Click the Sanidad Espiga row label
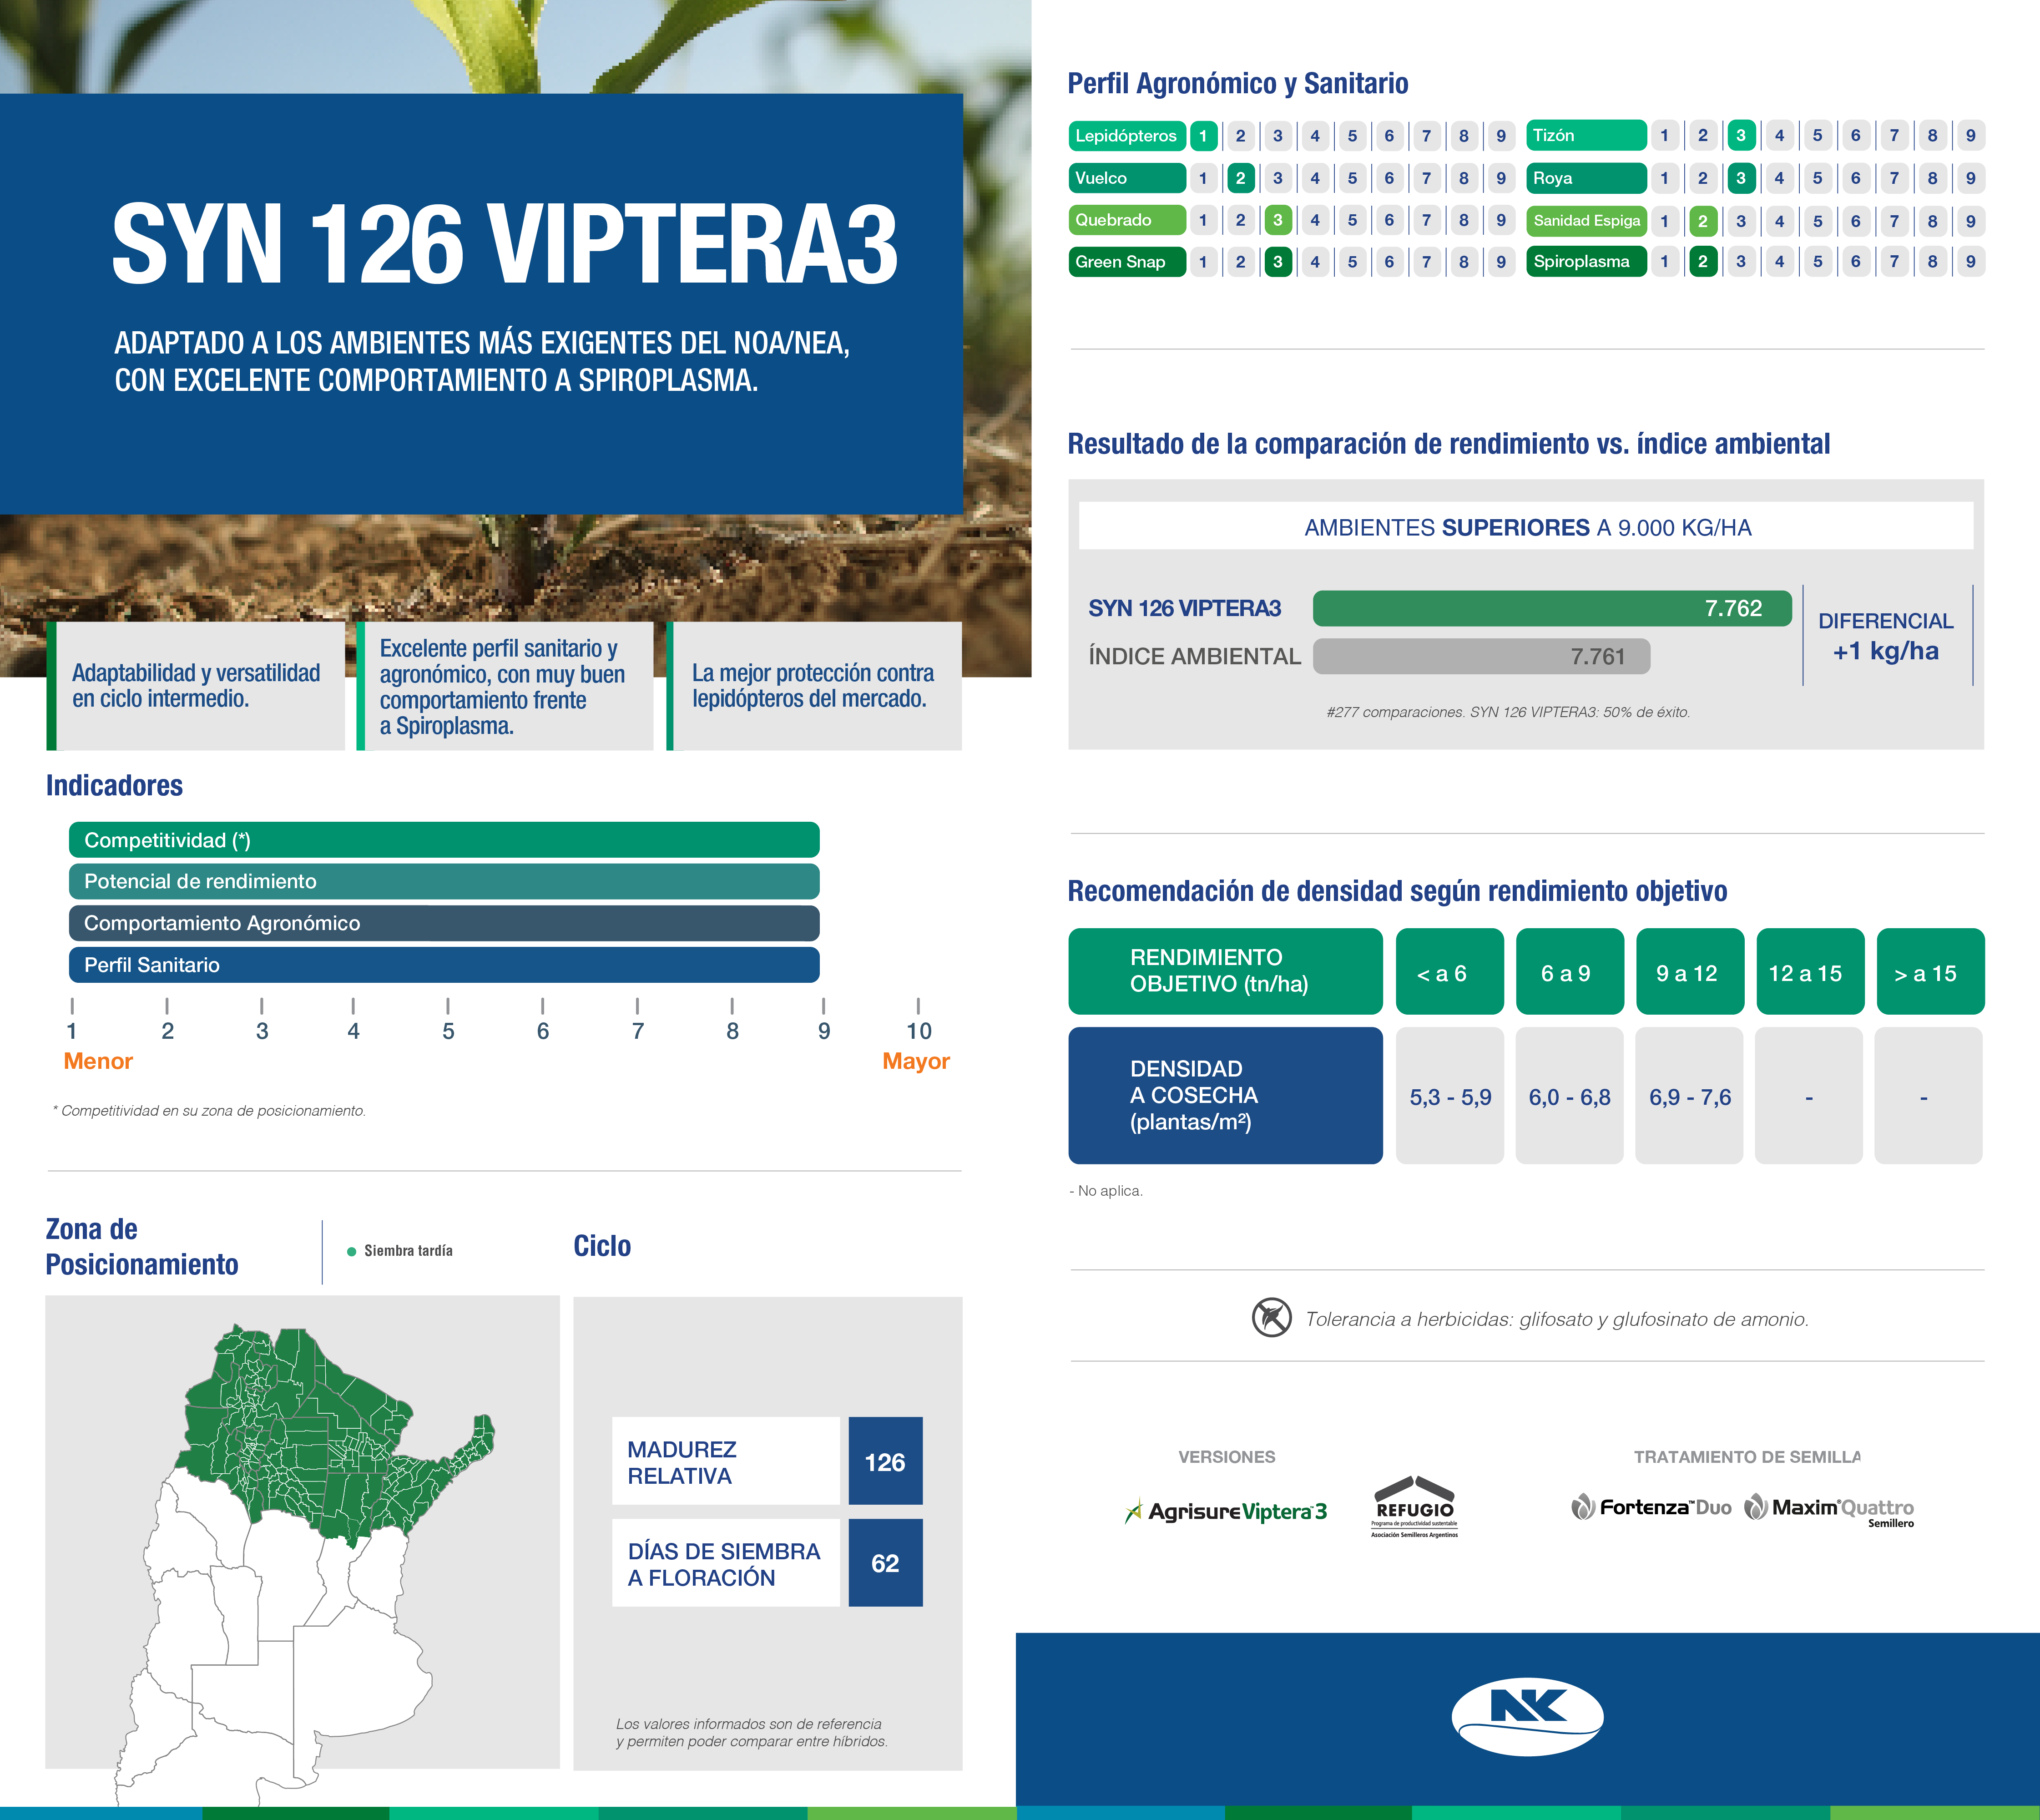 pos(1586,221)
